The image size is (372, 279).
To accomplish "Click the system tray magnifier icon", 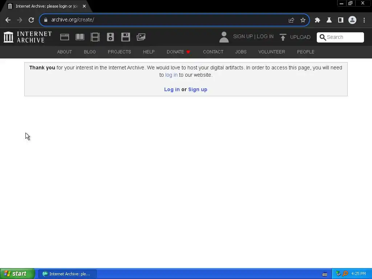I will 345,274.
